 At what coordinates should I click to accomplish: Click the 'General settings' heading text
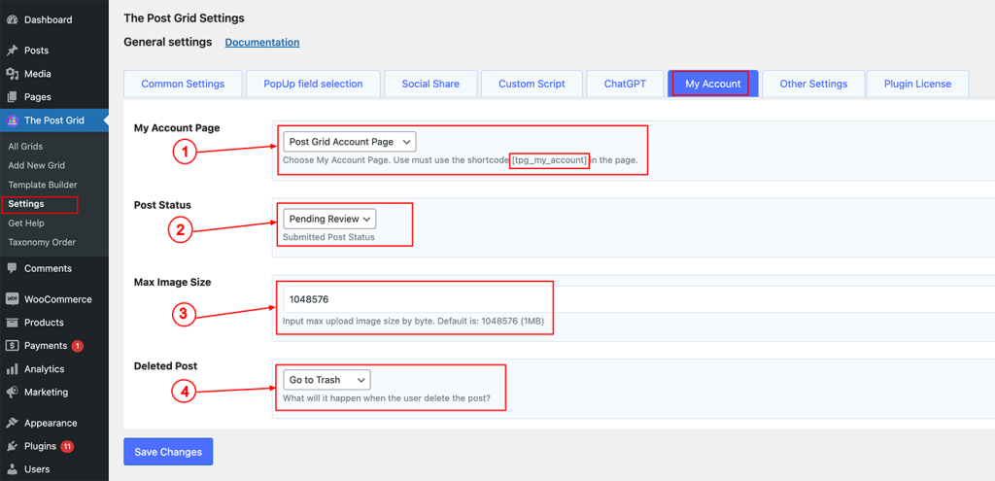pyautogui.click(x=167, y=42)
